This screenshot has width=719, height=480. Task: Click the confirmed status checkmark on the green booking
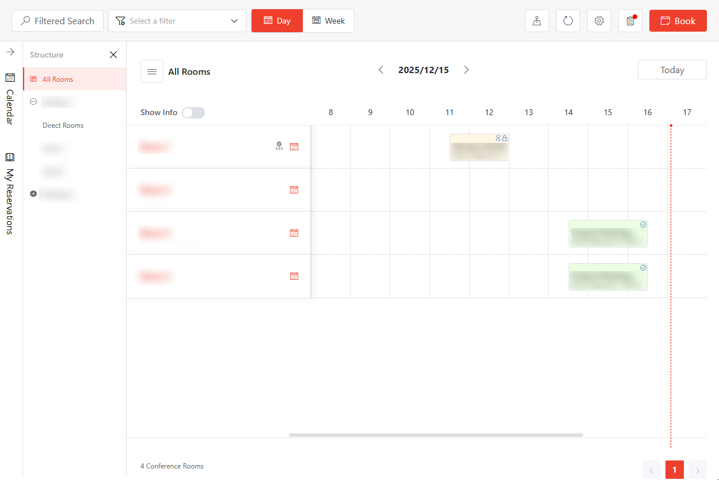point(644,224)
